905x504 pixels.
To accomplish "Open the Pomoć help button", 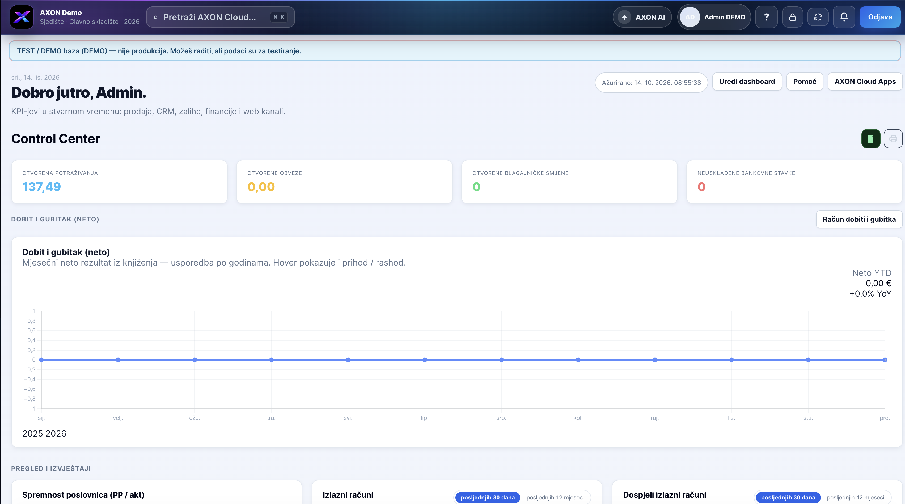I will pyautogui.click(x=805, y=82).
